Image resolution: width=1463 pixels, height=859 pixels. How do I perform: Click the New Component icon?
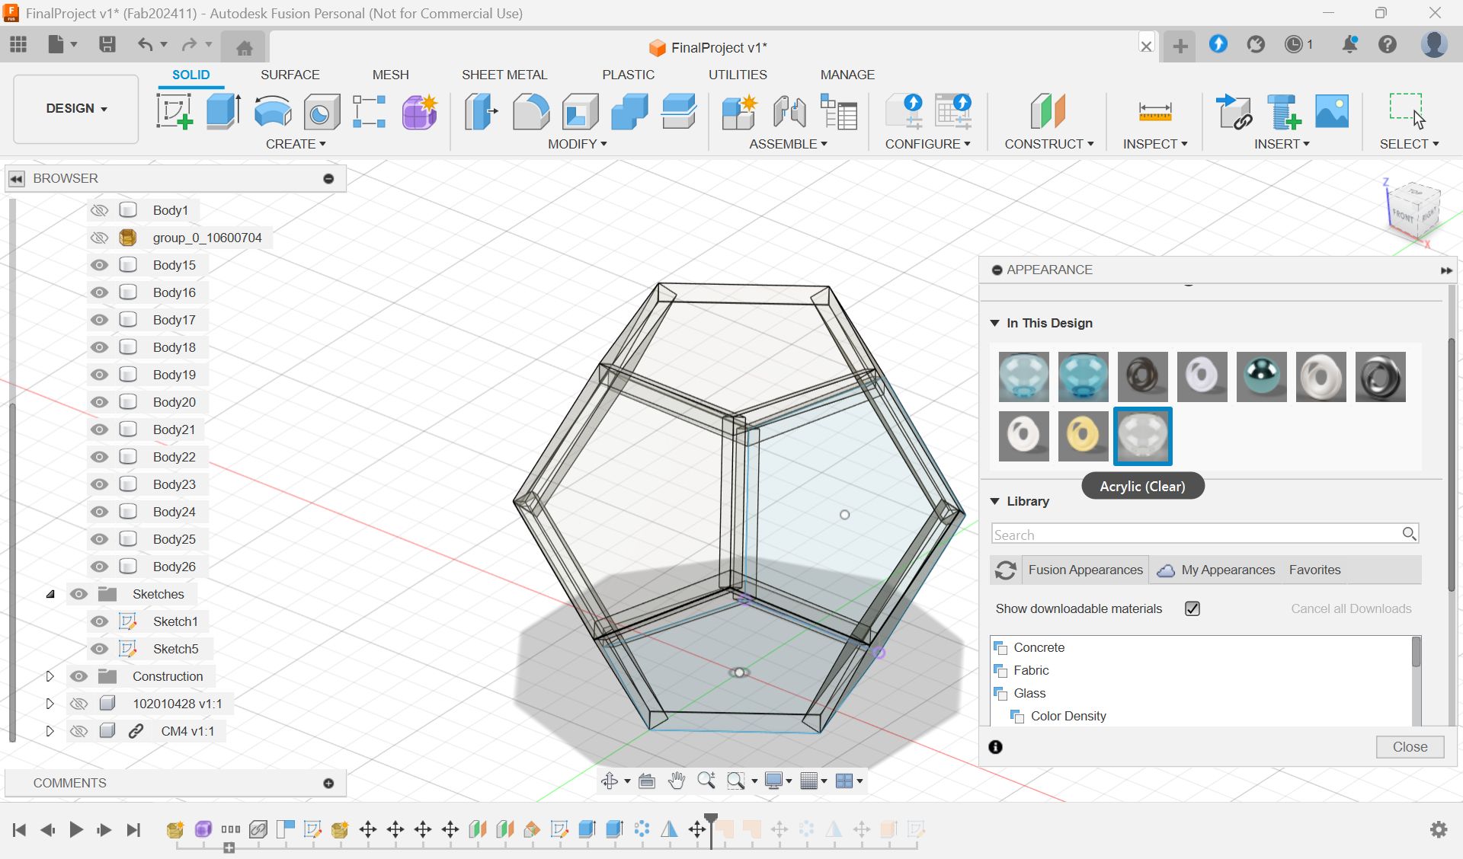(x=739, y=112)
